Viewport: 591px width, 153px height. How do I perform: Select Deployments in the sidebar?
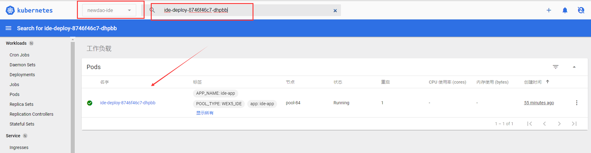(22, 75)
